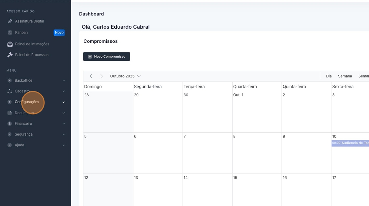Expand the Backoffice menu chevron
Screen dimensions: 369x206
coord(64,81)
